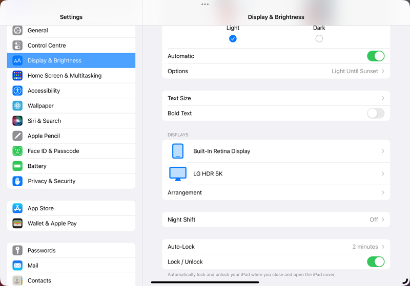The width and height of the screenshot is (410, 286).
Task: Open the Battery icon in sidebar
Action: (17, 166)
